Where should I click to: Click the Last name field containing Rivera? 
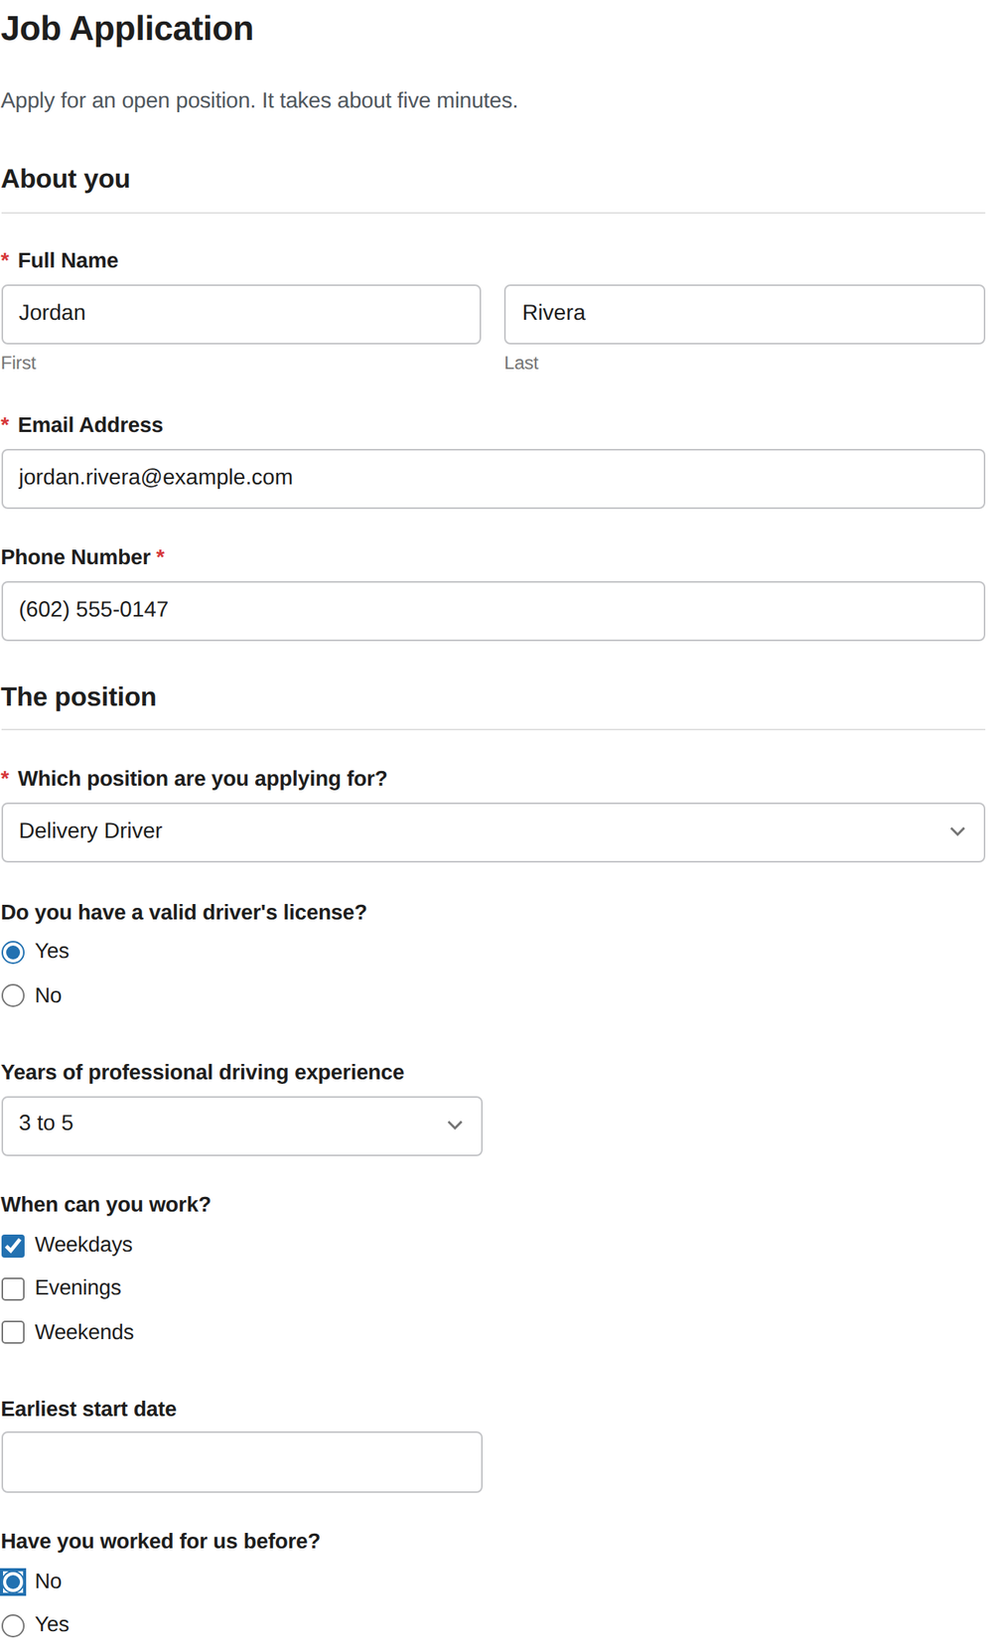[745, 314]
